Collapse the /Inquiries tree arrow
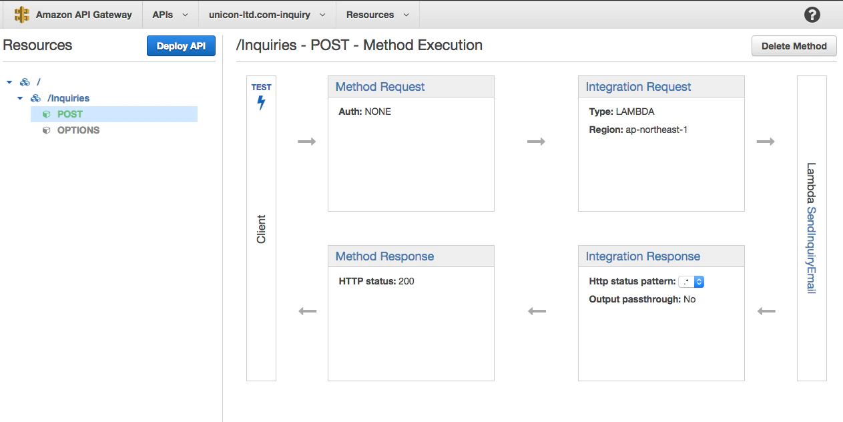This screenshot has height=422, width=843. pos(21,98)
